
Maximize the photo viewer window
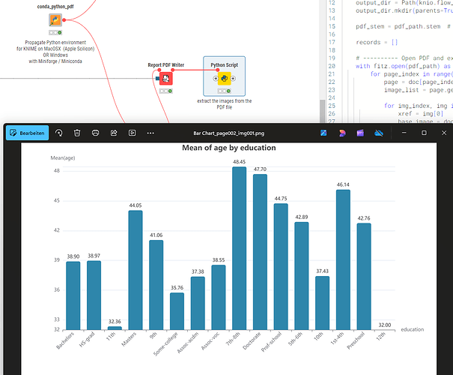pos(424,133)
